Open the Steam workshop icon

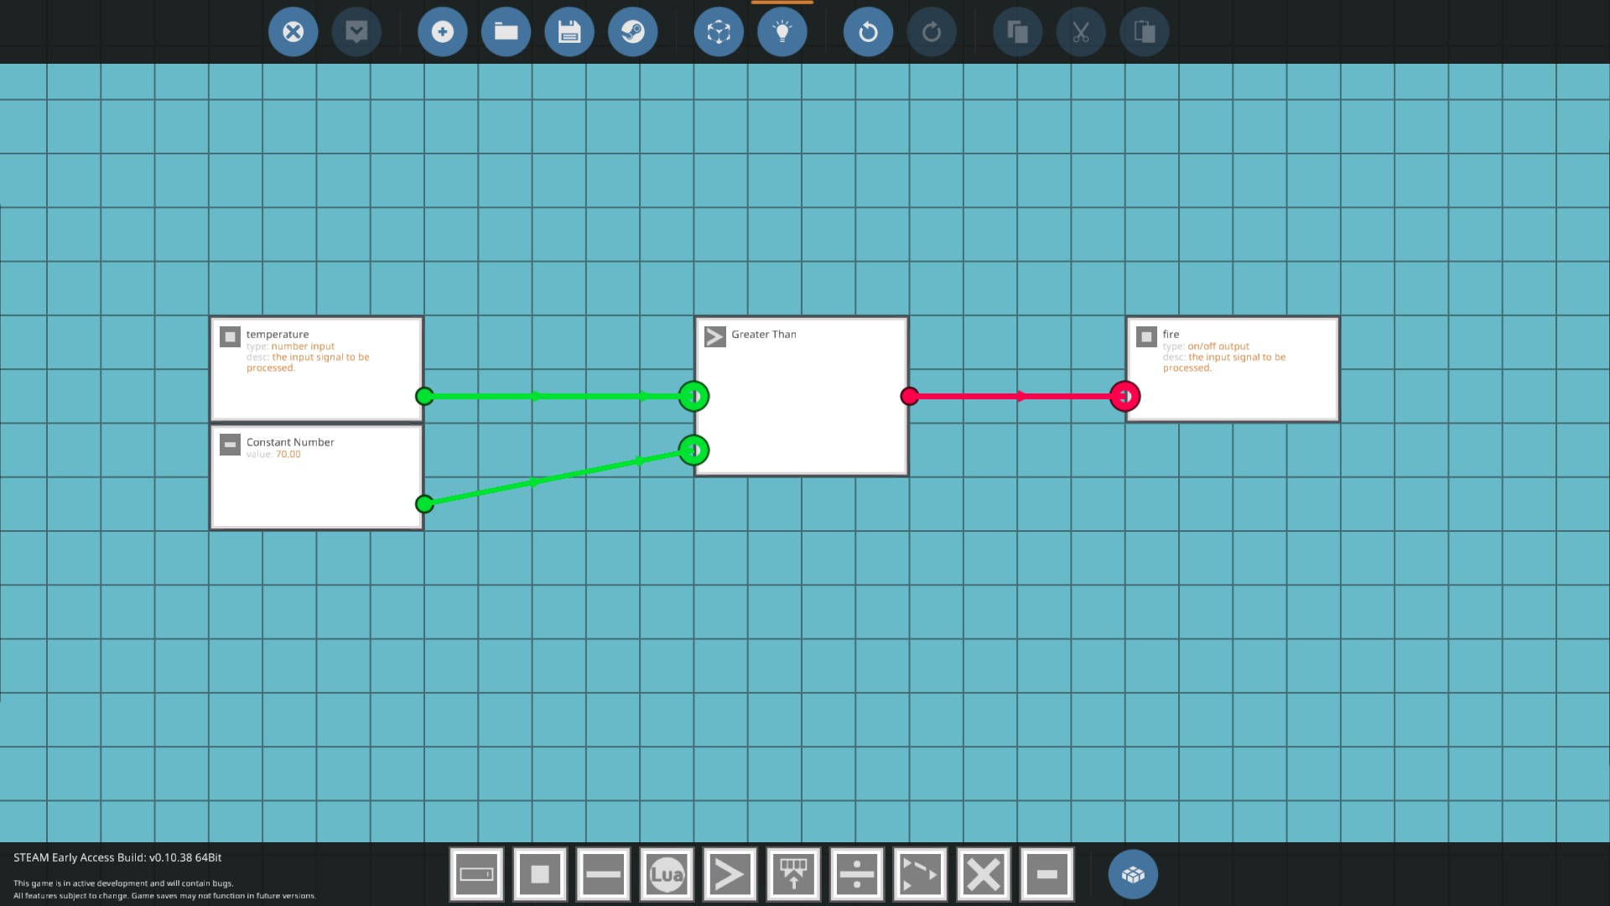pyautogui.click(x=632, y=32)
